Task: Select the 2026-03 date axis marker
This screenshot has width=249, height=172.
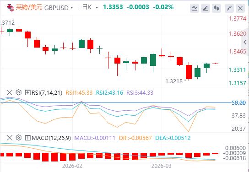Action: pyautogui.click(x=161, y=166)
